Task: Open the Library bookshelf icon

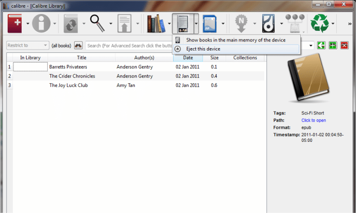Action: (x=156, y=24)
